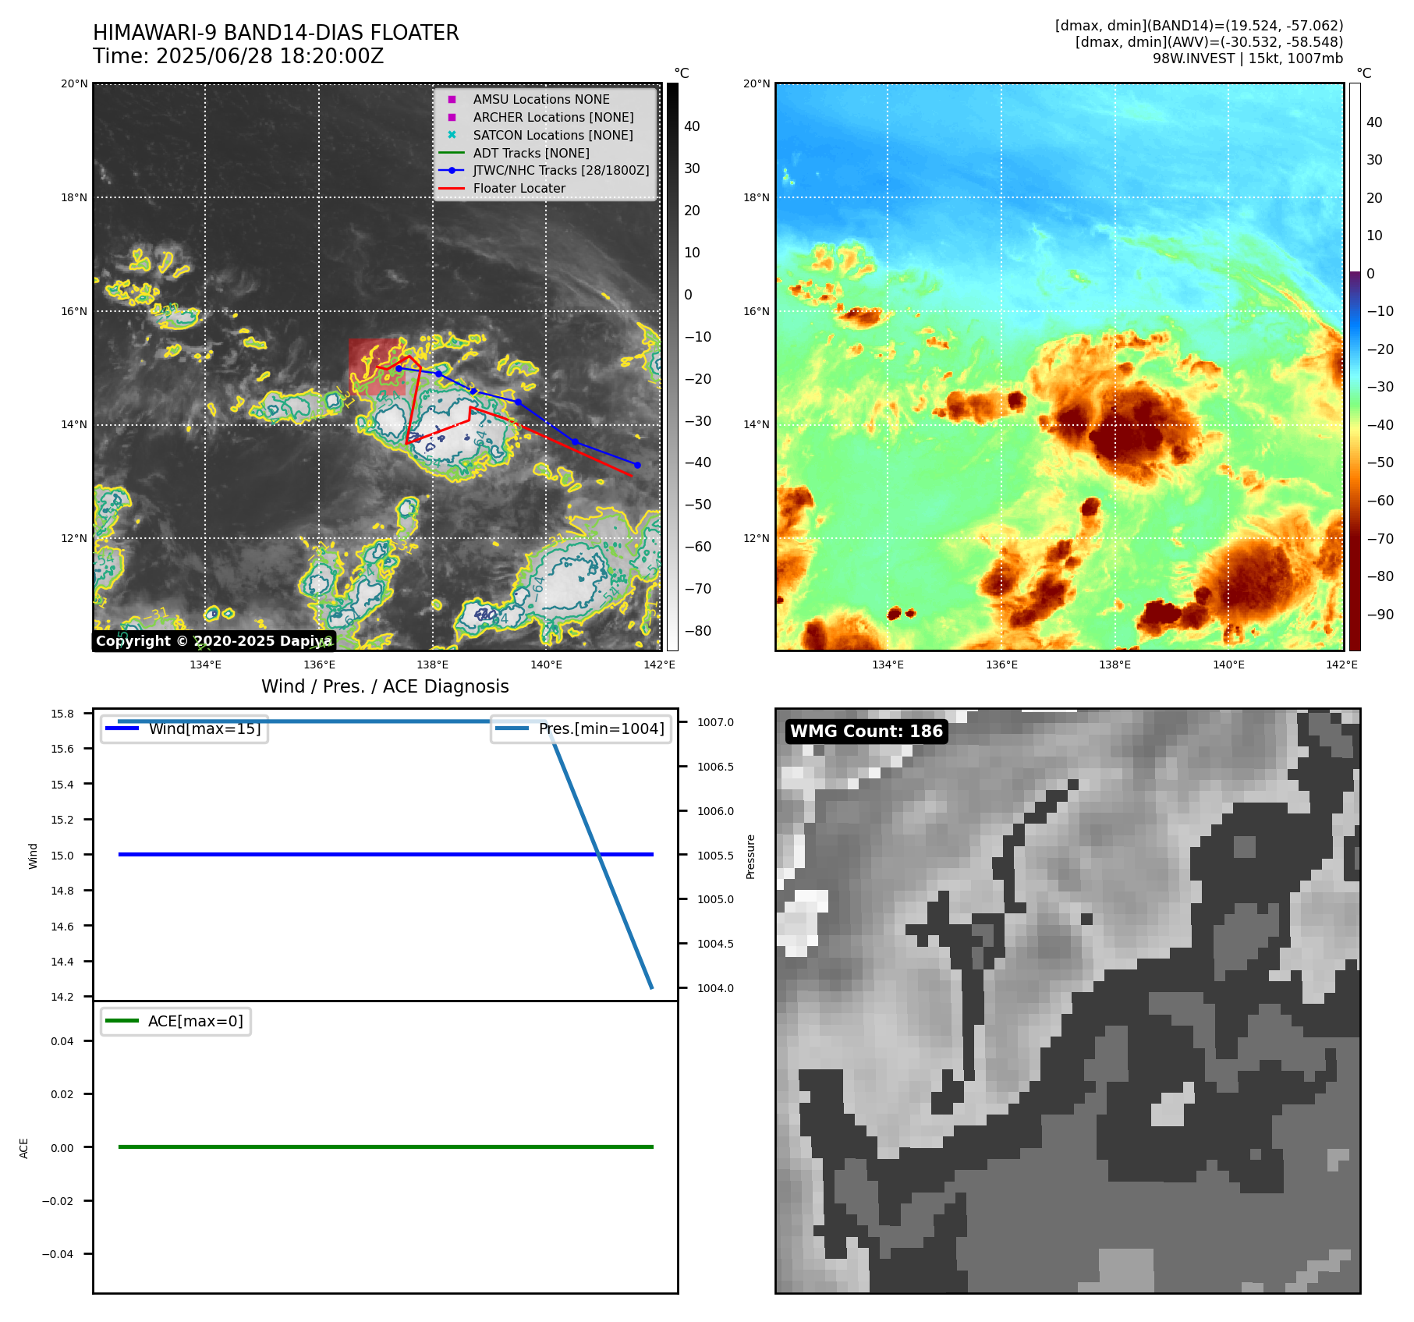This screenshot has height=1322, width=1414.
Task: Click the Pres.[min=1004] legend entry
Action: tap(580, 728)
